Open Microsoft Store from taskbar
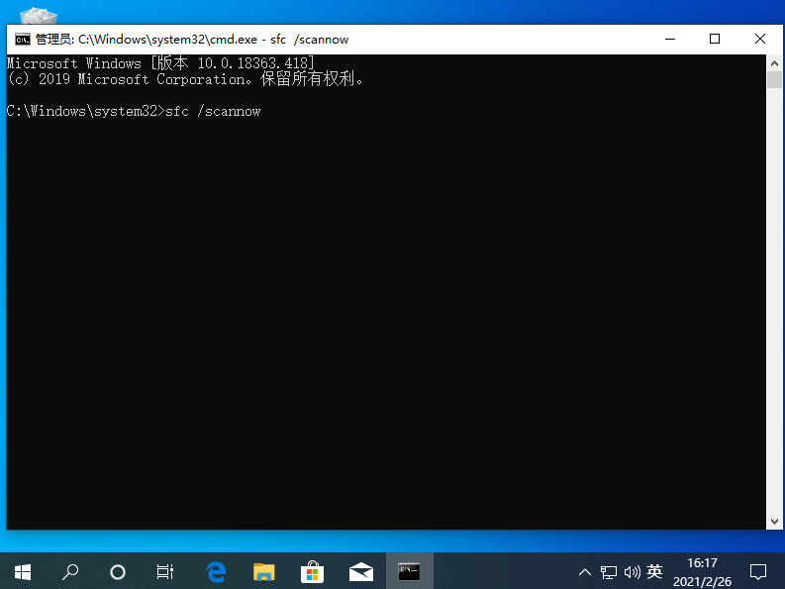Viewport: 785px width, 589px height. (312, 571)
